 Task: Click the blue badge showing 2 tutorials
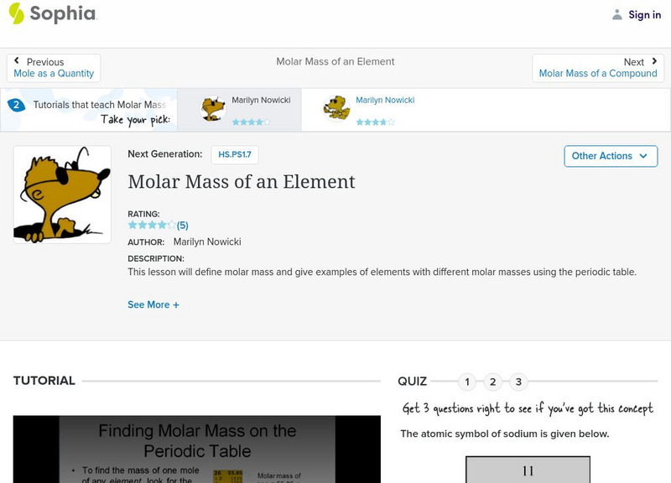click(x=16, y=105)
